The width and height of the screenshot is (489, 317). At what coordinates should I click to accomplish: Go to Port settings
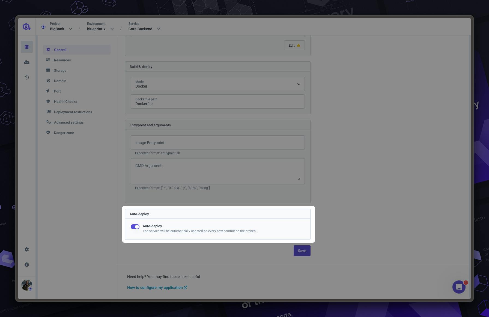77,91
